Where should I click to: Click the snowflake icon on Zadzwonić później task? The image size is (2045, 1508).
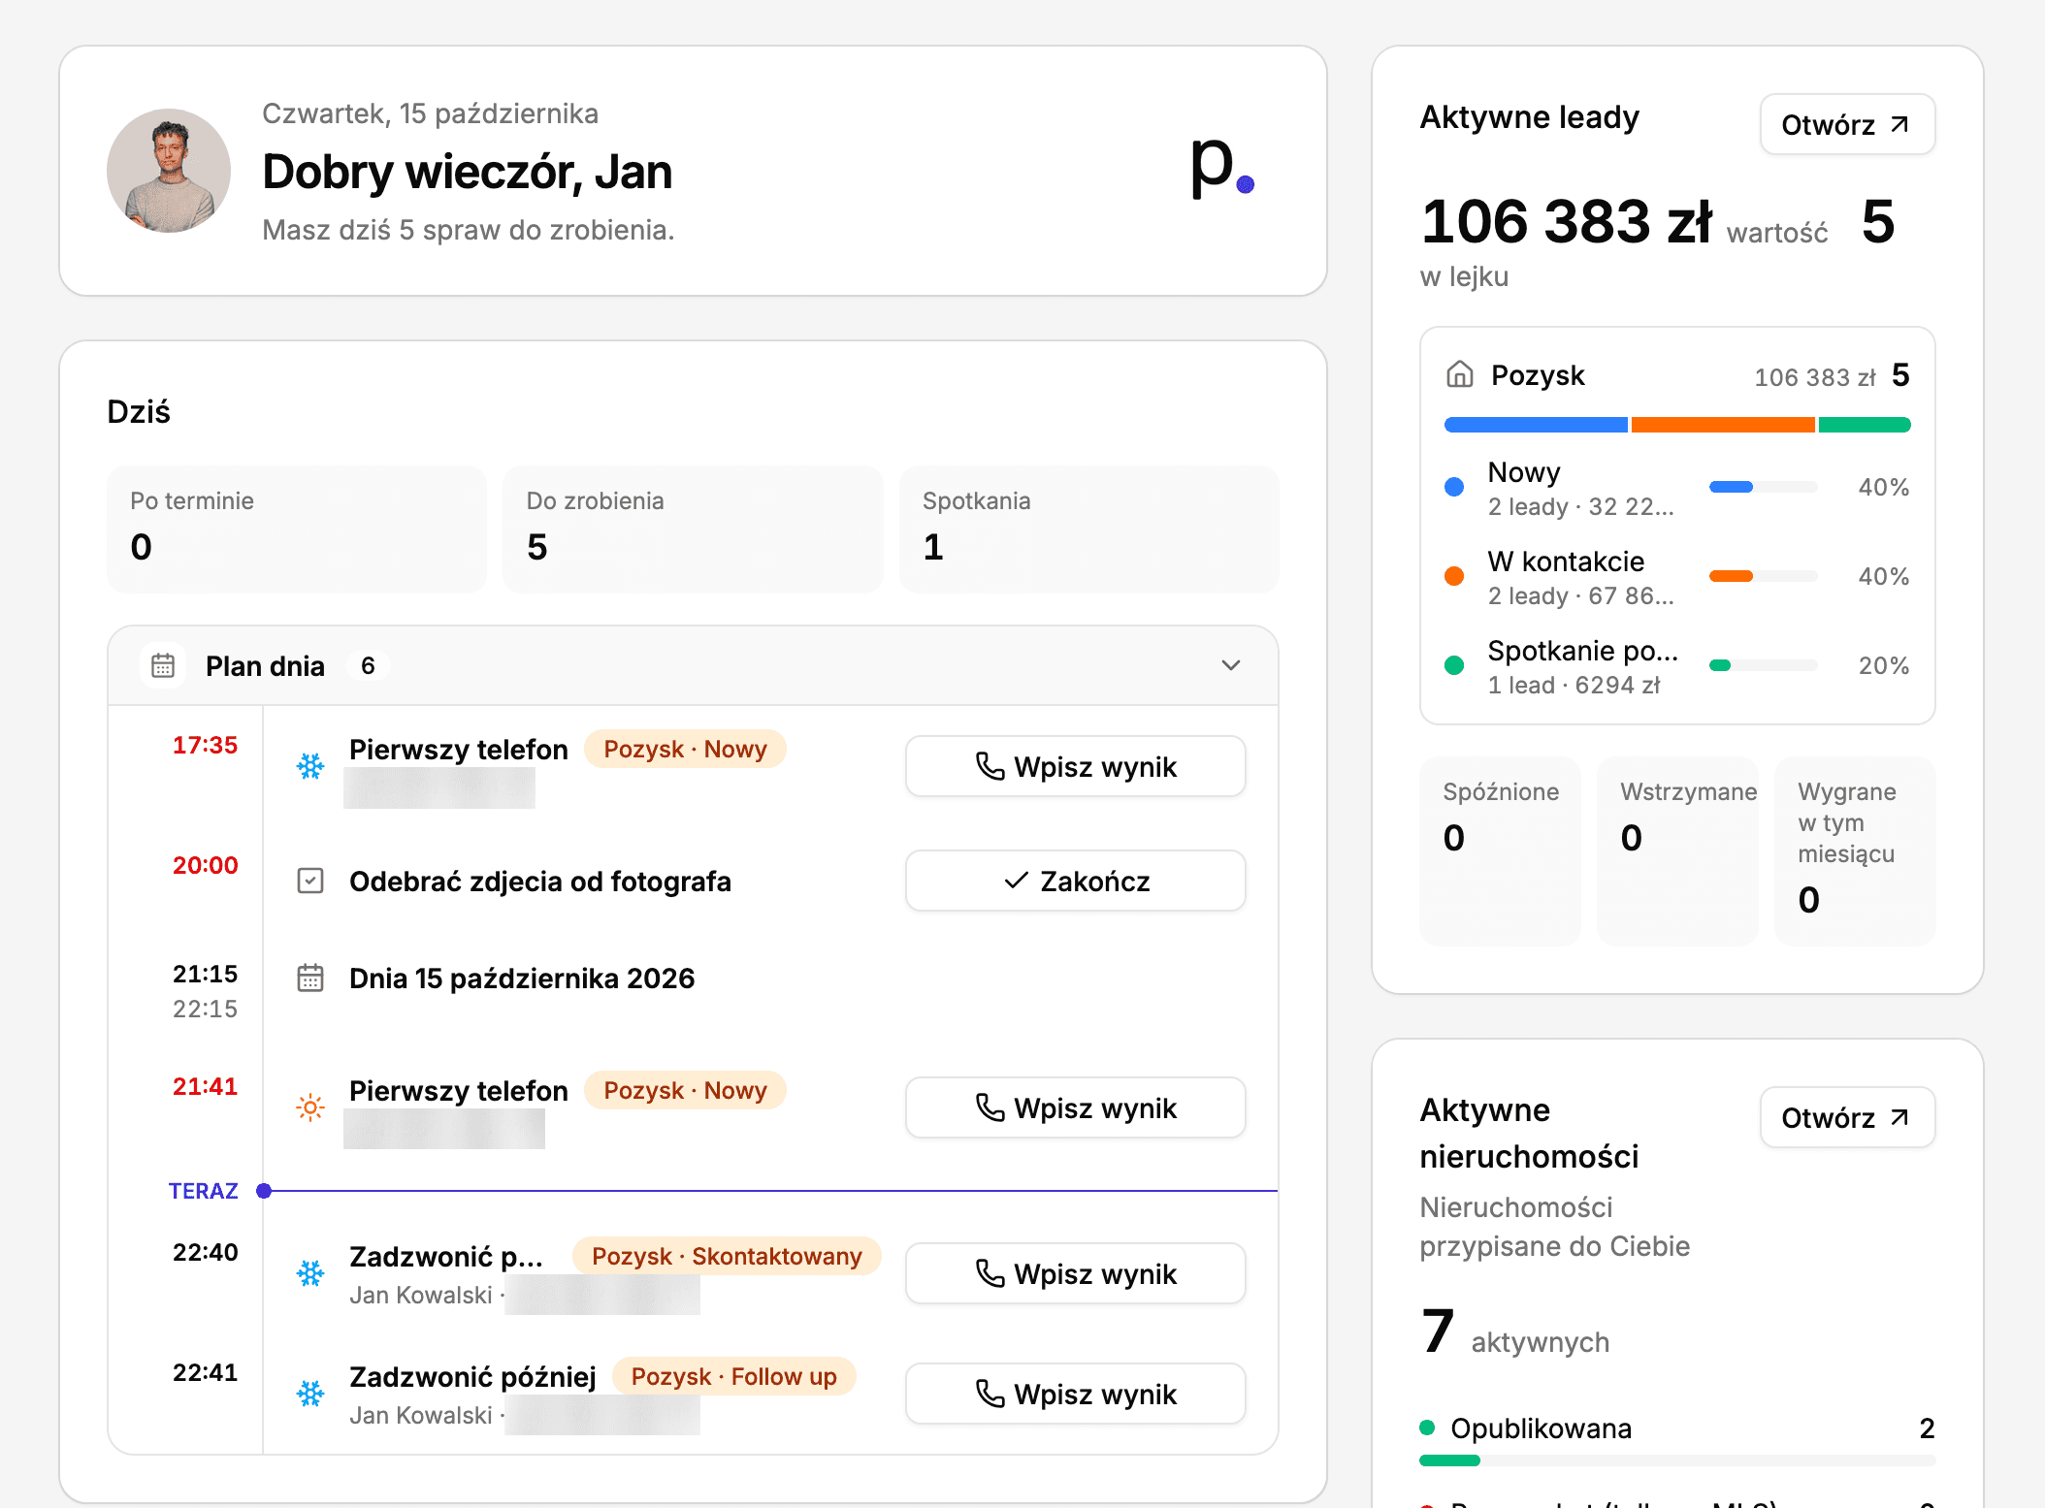pos(310,1394)
